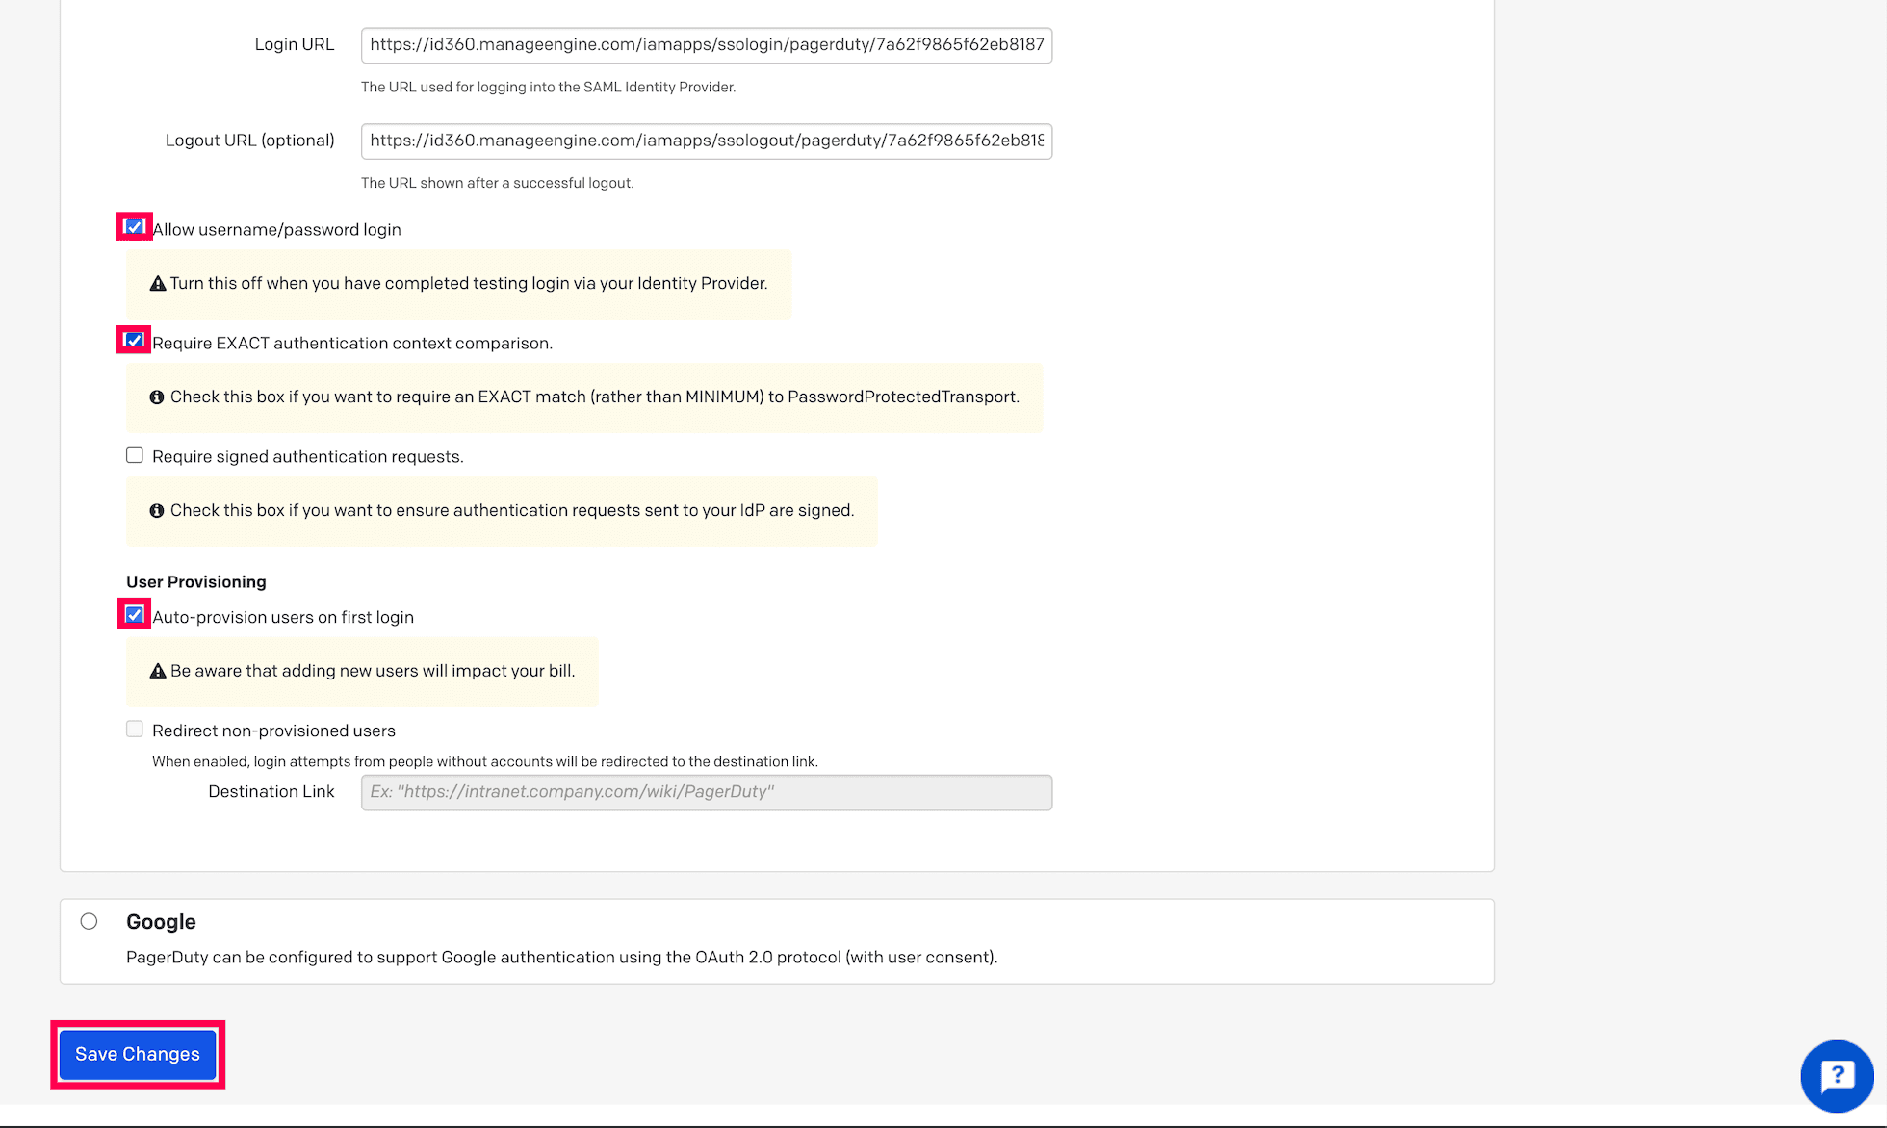Check Redirect non-provisioned users
The width and height of the screenshot is (1887, 1128).
click(134, 729)
